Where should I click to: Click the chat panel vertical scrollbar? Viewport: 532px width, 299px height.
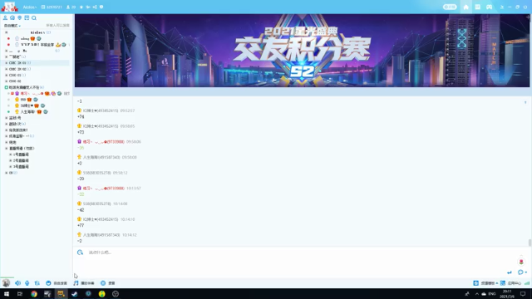click(530, 243)
